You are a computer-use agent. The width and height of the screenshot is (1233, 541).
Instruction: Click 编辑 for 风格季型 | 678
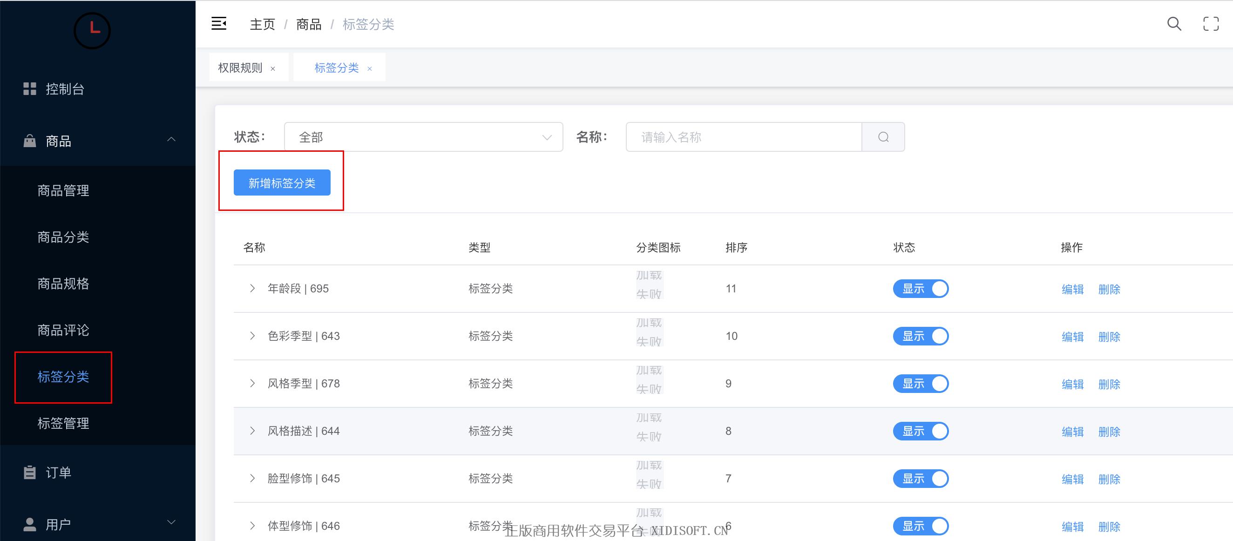pos(1072,384)
